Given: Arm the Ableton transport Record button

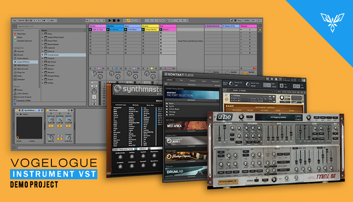Looking at the screenshot, I should (x=118, y=21).
